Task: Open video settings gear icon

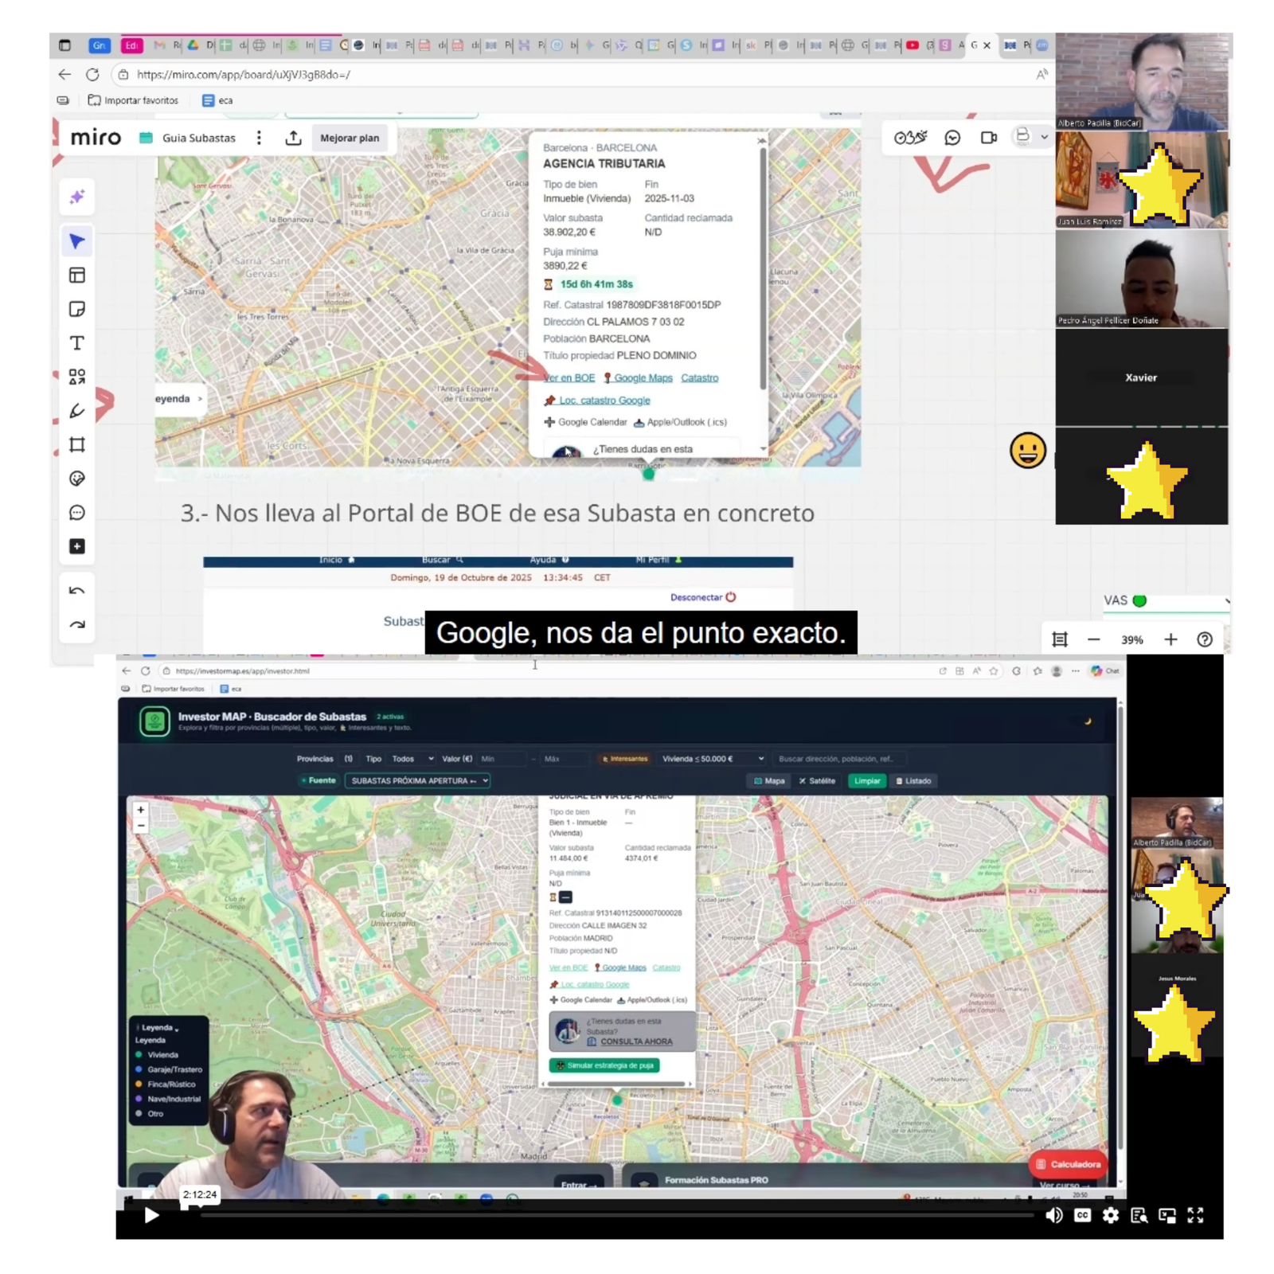Action: (1110, 1215)
